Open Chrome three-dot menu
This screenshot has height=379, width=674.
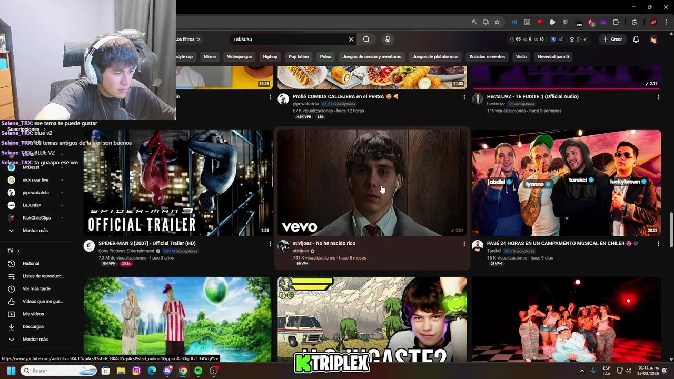(x=666, y=22)
